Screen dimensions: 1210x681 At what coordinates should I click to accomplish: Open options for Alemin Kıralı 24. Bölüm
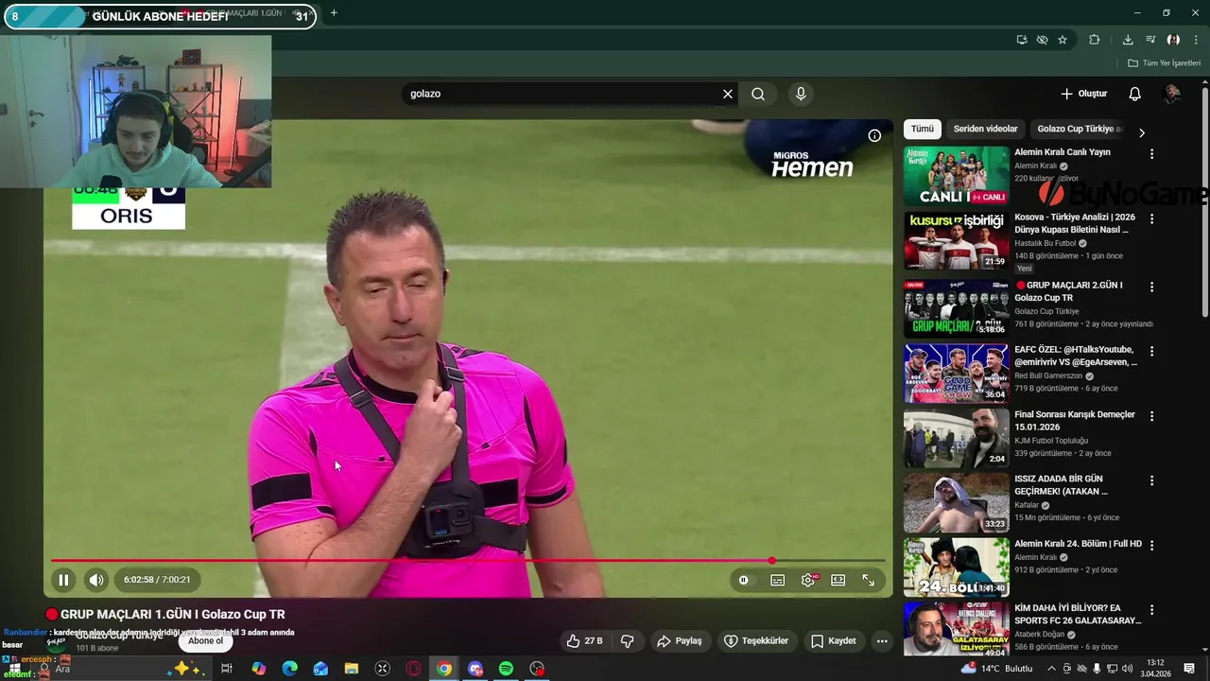pos(1151,545)
